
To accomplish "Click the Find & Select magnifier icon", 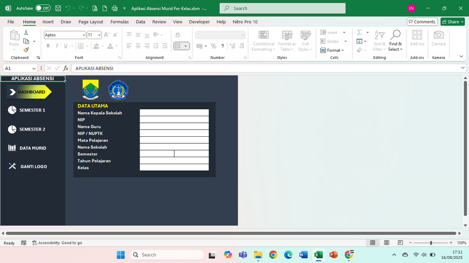I will click(x=396, y=35).
